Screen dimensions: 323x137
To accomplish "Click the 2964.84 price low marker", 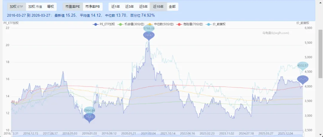I will click(89, 110).
